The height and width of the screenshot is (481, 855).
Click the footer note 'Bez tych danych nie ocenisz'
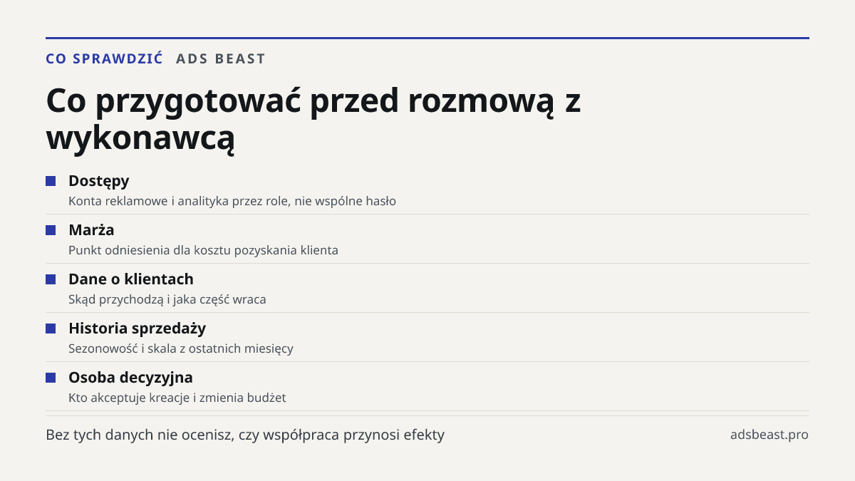click(x=139, y=435)
